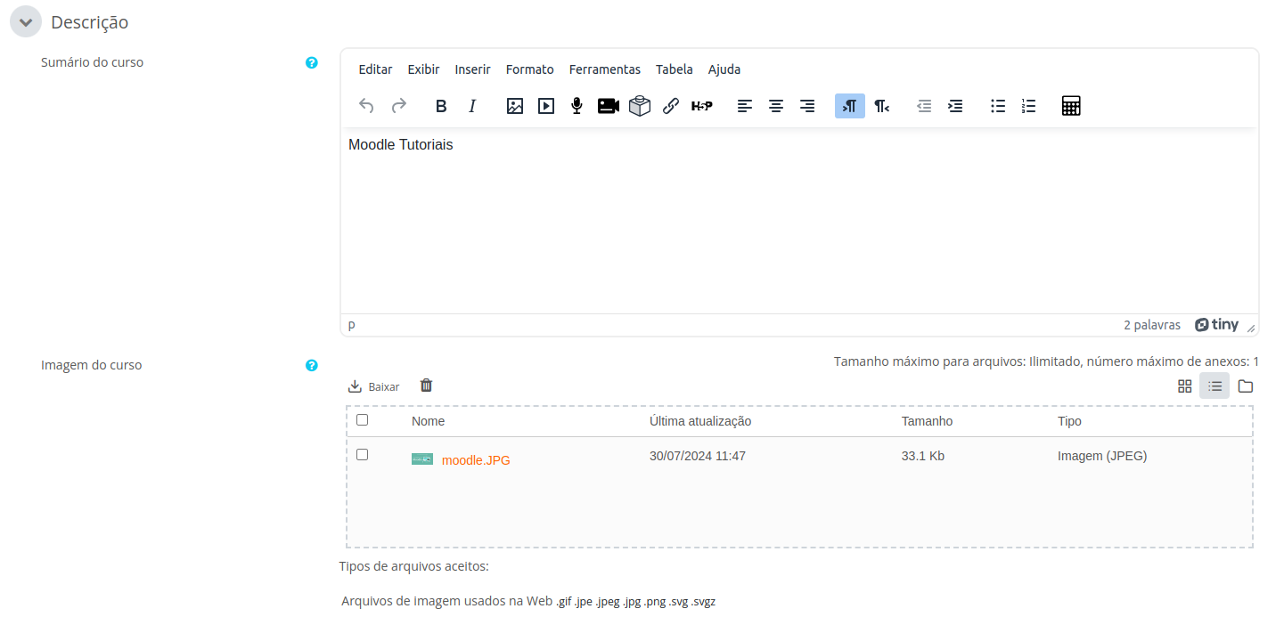Click the Baixar download button

pyautogui.click(x=373, y=386)
